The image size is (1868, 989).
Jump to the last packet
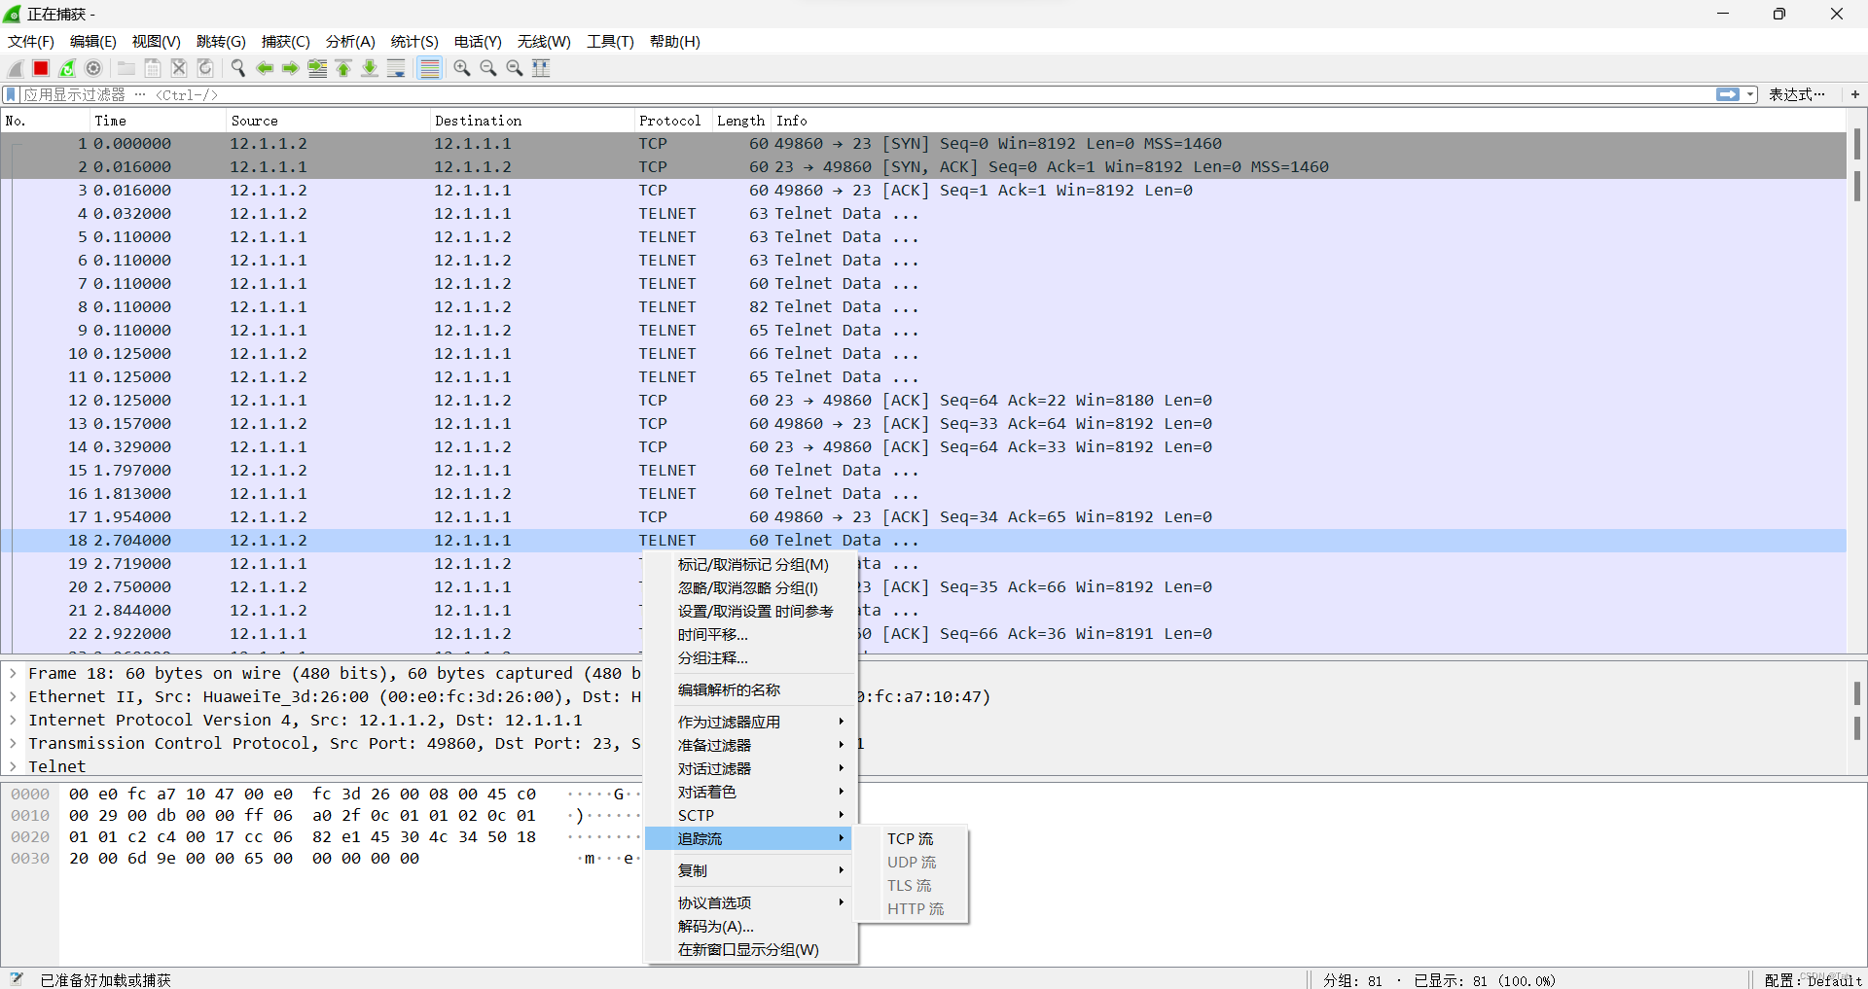(370, 68)
